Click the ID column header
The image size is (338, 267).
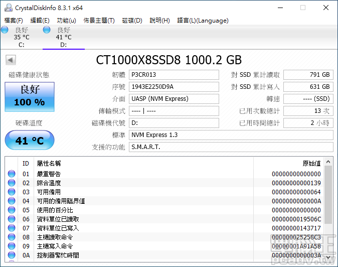pos(26,164)
